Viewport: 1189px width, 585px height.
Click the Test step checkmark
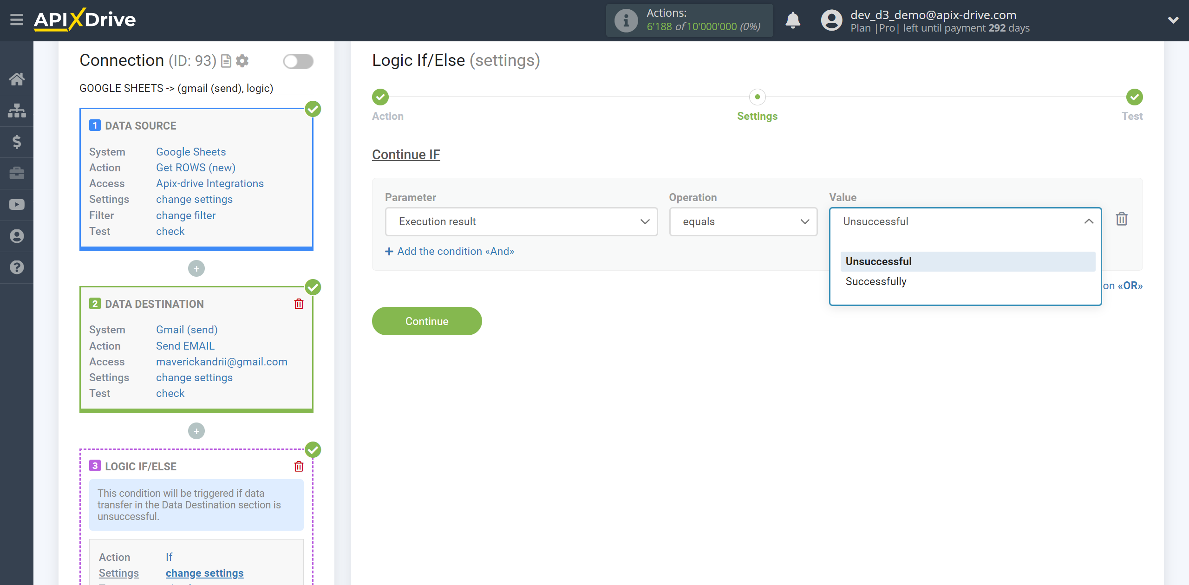point(1135,97)
